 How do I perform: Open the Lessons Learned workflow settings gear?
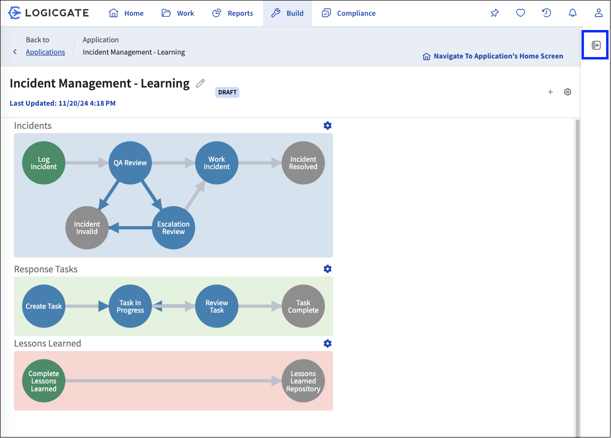click(x=327, y=343)
